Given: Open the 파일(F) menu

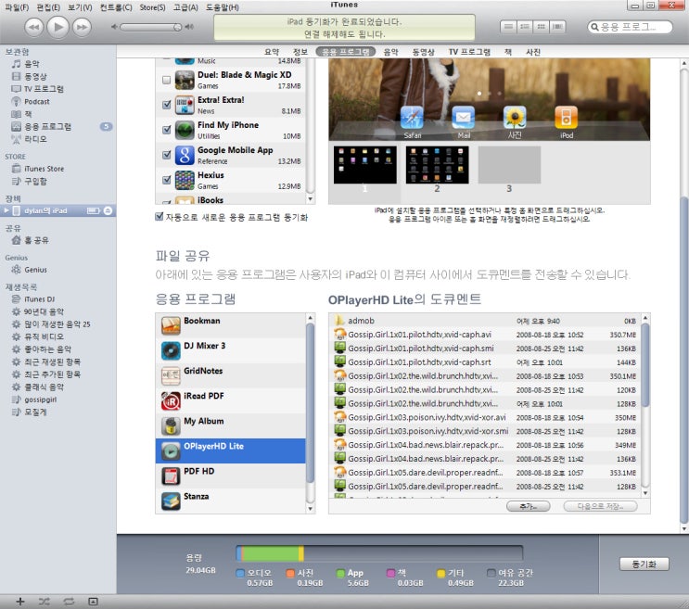Looking at the screenshot, I should click(17, 7).
